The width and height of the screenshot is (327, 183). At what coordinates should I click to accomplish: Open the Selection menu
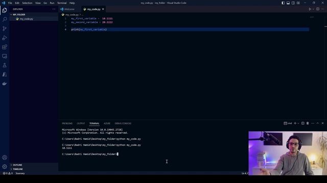point(27,3)
